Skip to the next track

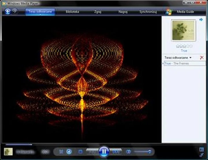(x=116, y=152)
